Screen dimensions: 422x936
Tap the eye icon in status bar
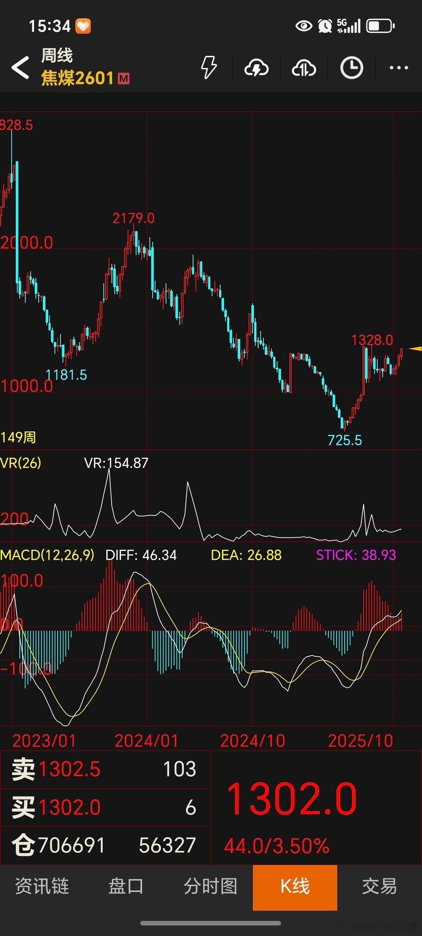coord(304,26)
